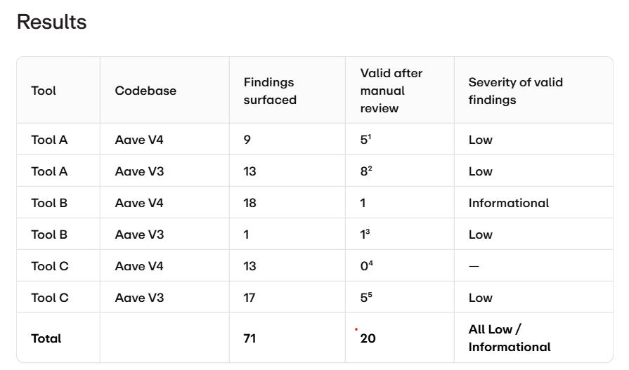629x370 pixels.
Task: Click findings value 18 for Tool B
Action: click(x=249, y=203)
